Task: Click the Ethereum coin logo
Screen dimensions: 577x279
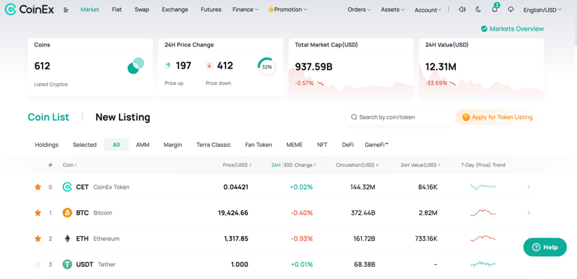Action: (x=67, y=238)
